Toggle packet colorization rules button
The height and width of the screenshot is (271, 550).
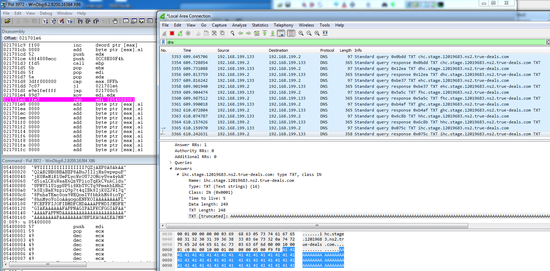pyautogui.click(x=291, y=33)
